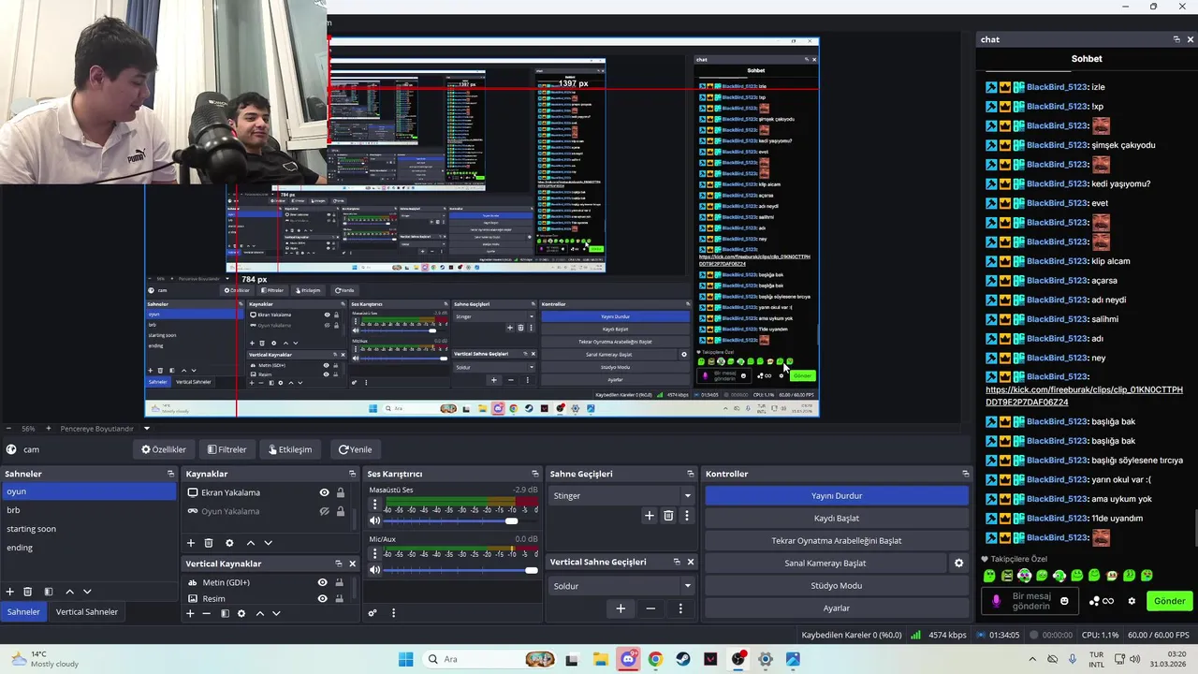This screenshot has height=674, width=1198.
Task: Open Ayarlar settings button
Action: coord(837,608)
